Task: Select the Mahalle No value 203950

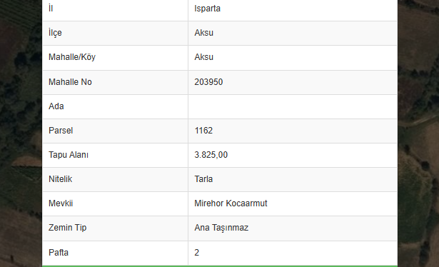Action: (x=208, y=82)
